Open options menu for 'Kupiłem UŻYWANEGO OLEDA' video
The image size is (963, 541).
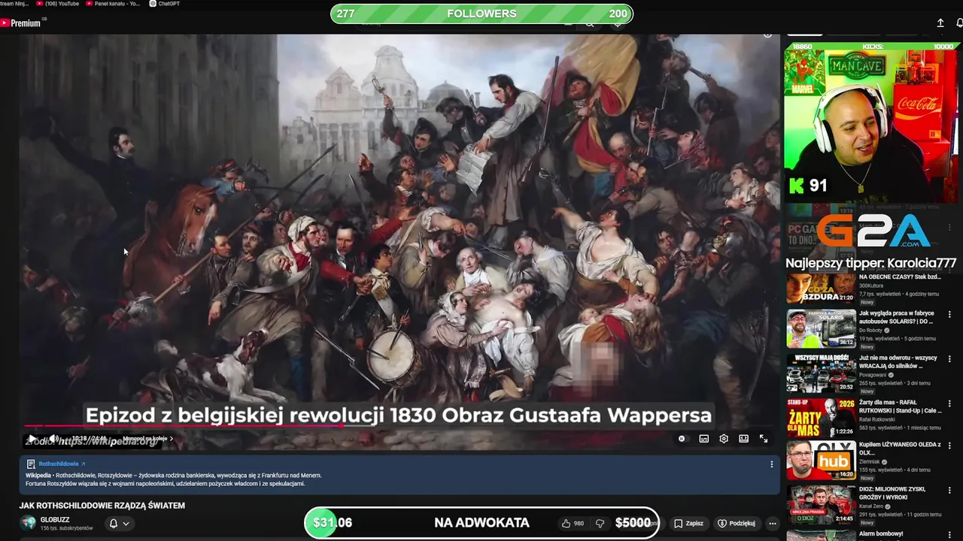click(x=949, y=446)
